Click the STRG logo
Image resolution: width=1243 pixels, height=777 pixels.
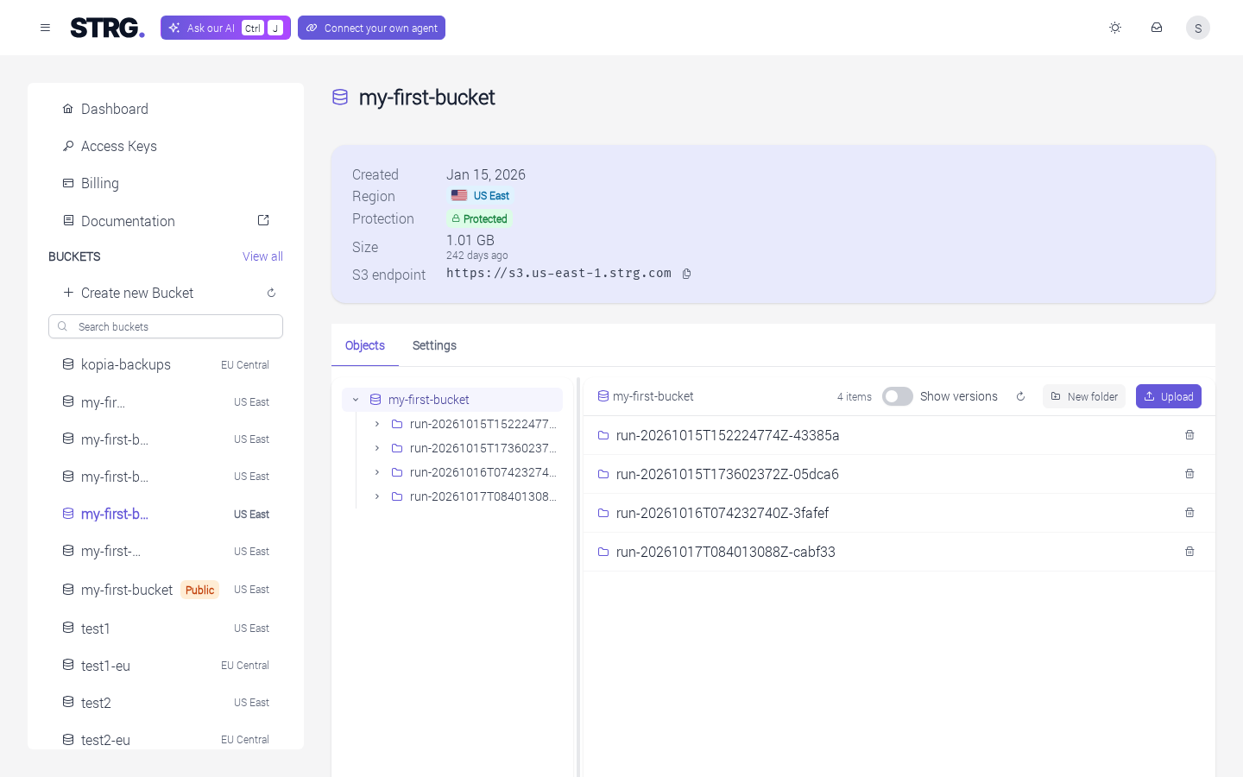[107, 28]
